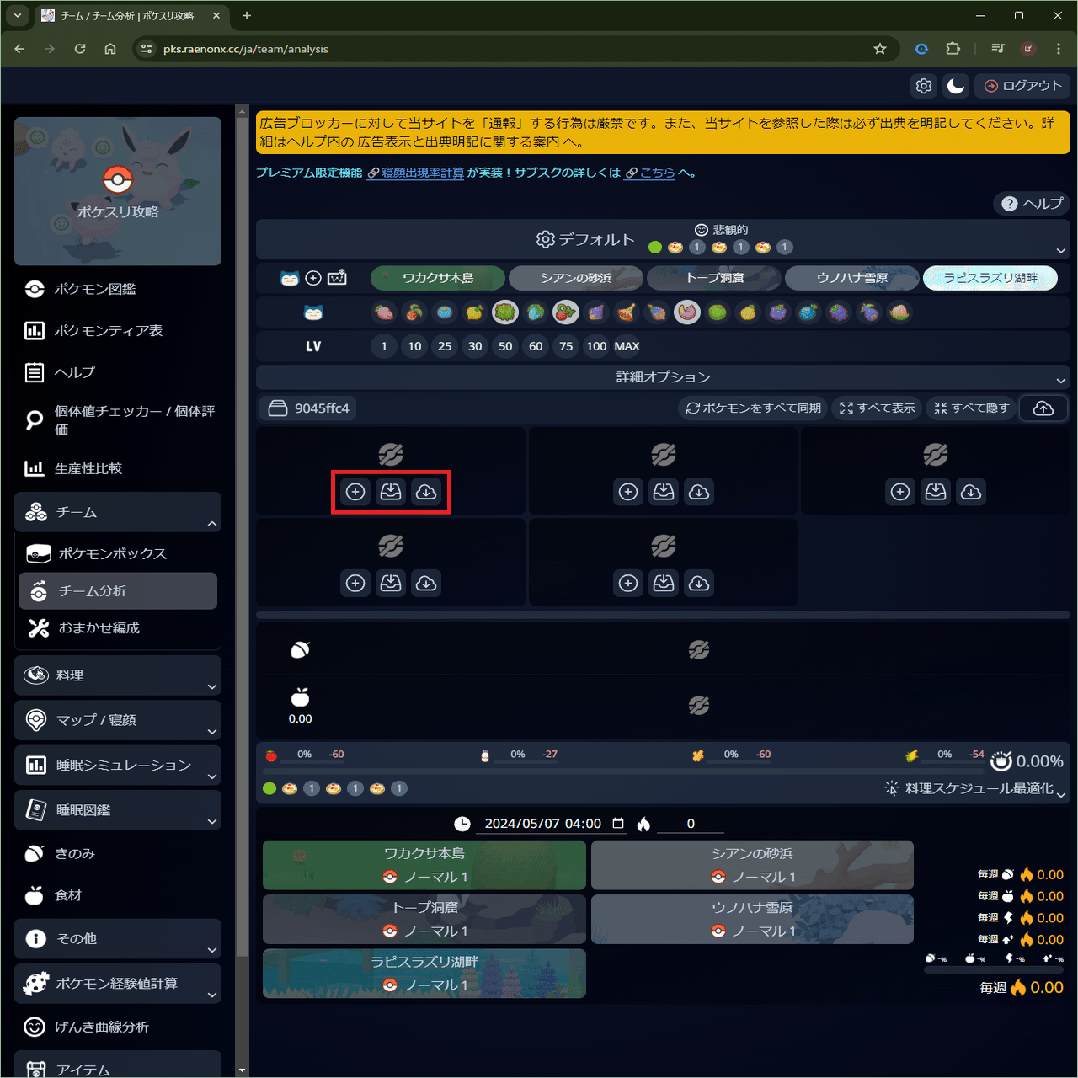Screen dimensions: 1078x1078
Task: Click the すべて隠す button
Action: coord(971,408)
